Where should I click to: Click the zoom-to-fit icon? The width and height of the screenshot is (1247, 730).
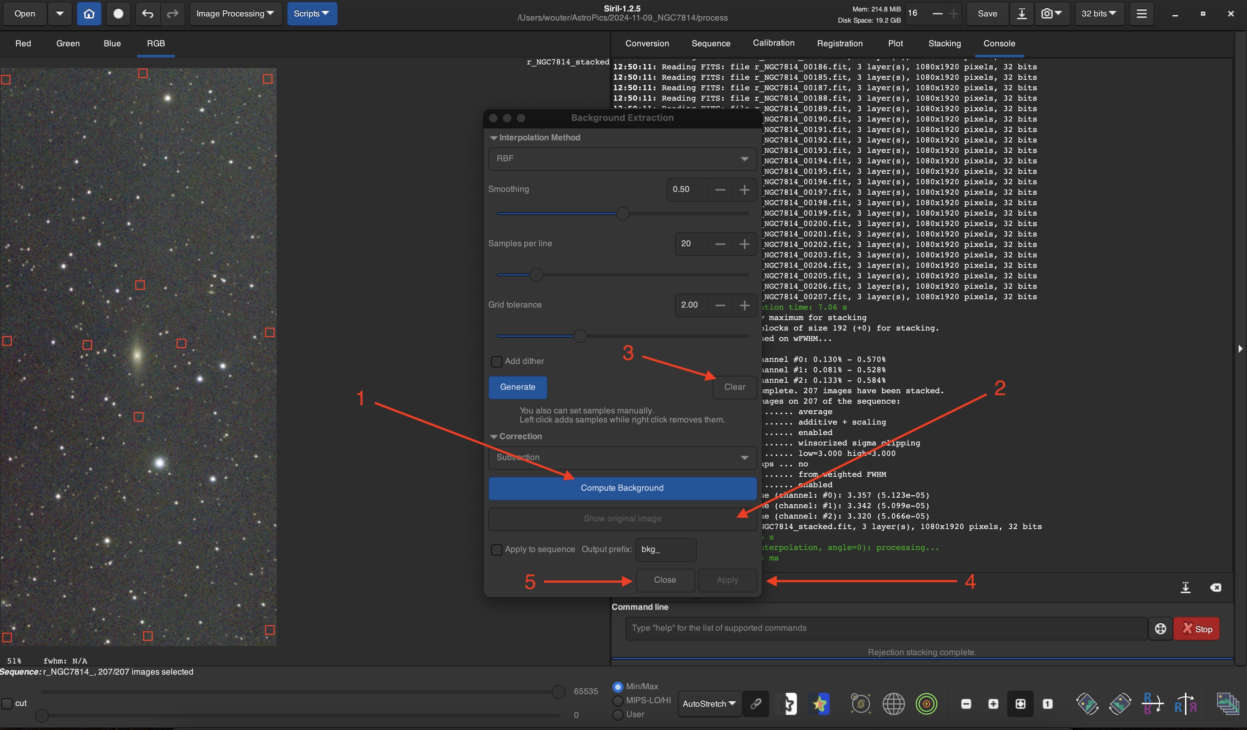pos(1020,703)
